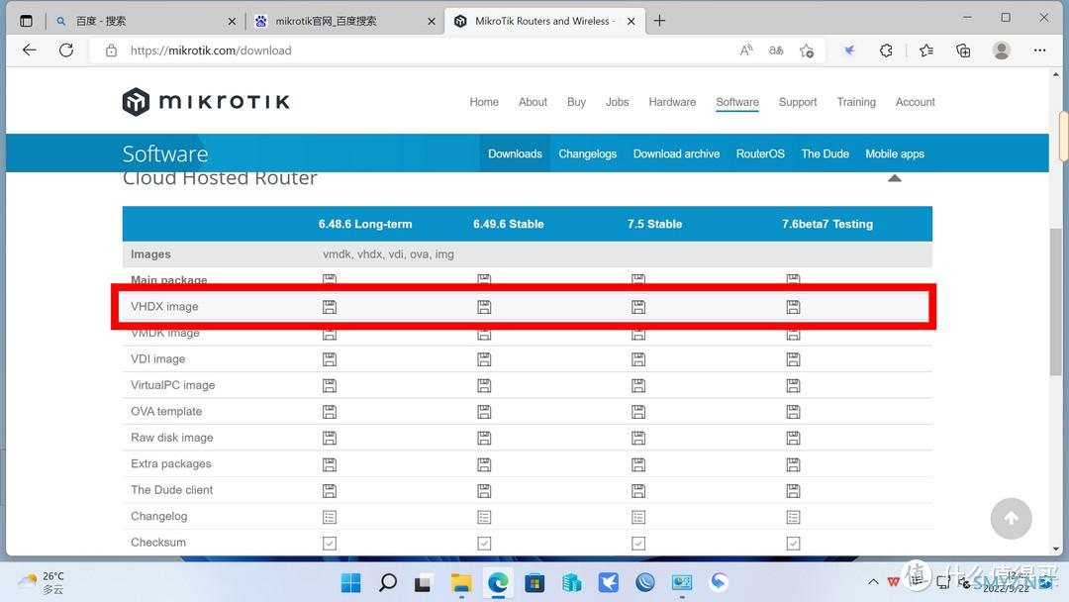Image resolution: width=1069 pixels, height=602 pixels.
Task: Download The Dude client for 7.6beta7 Testing
Action: tap(793, 491)
